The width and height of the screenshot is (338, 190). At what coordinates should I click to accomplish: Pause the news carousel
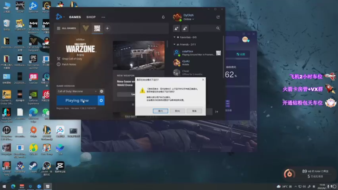[x=133, y=104]
